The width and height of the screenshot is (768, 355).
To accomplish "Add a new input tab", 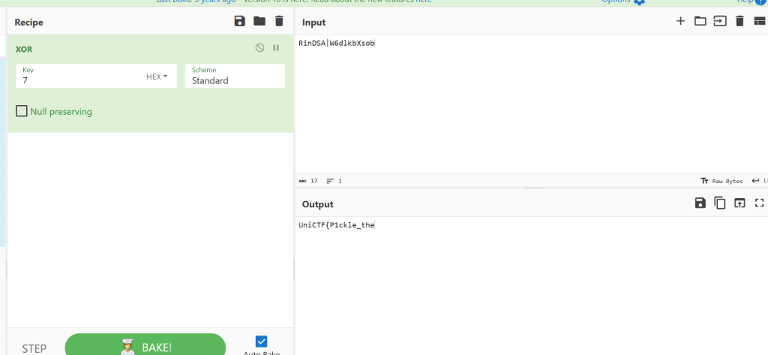I will point(680,21).
